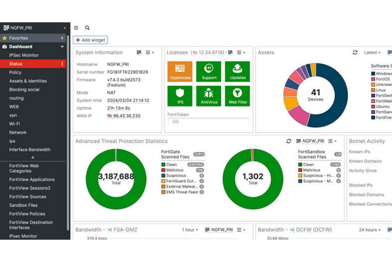Click the star icon beside Favorites
The height and width of the screenshot is (262, 392).
pyautogui.click(x=5, y=38)
